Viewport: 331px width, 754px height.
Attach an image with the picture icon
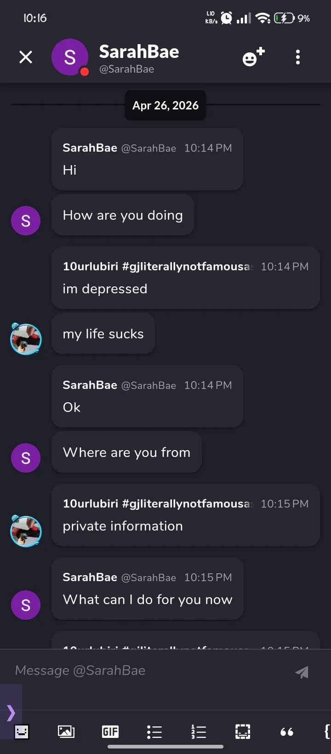66,731
